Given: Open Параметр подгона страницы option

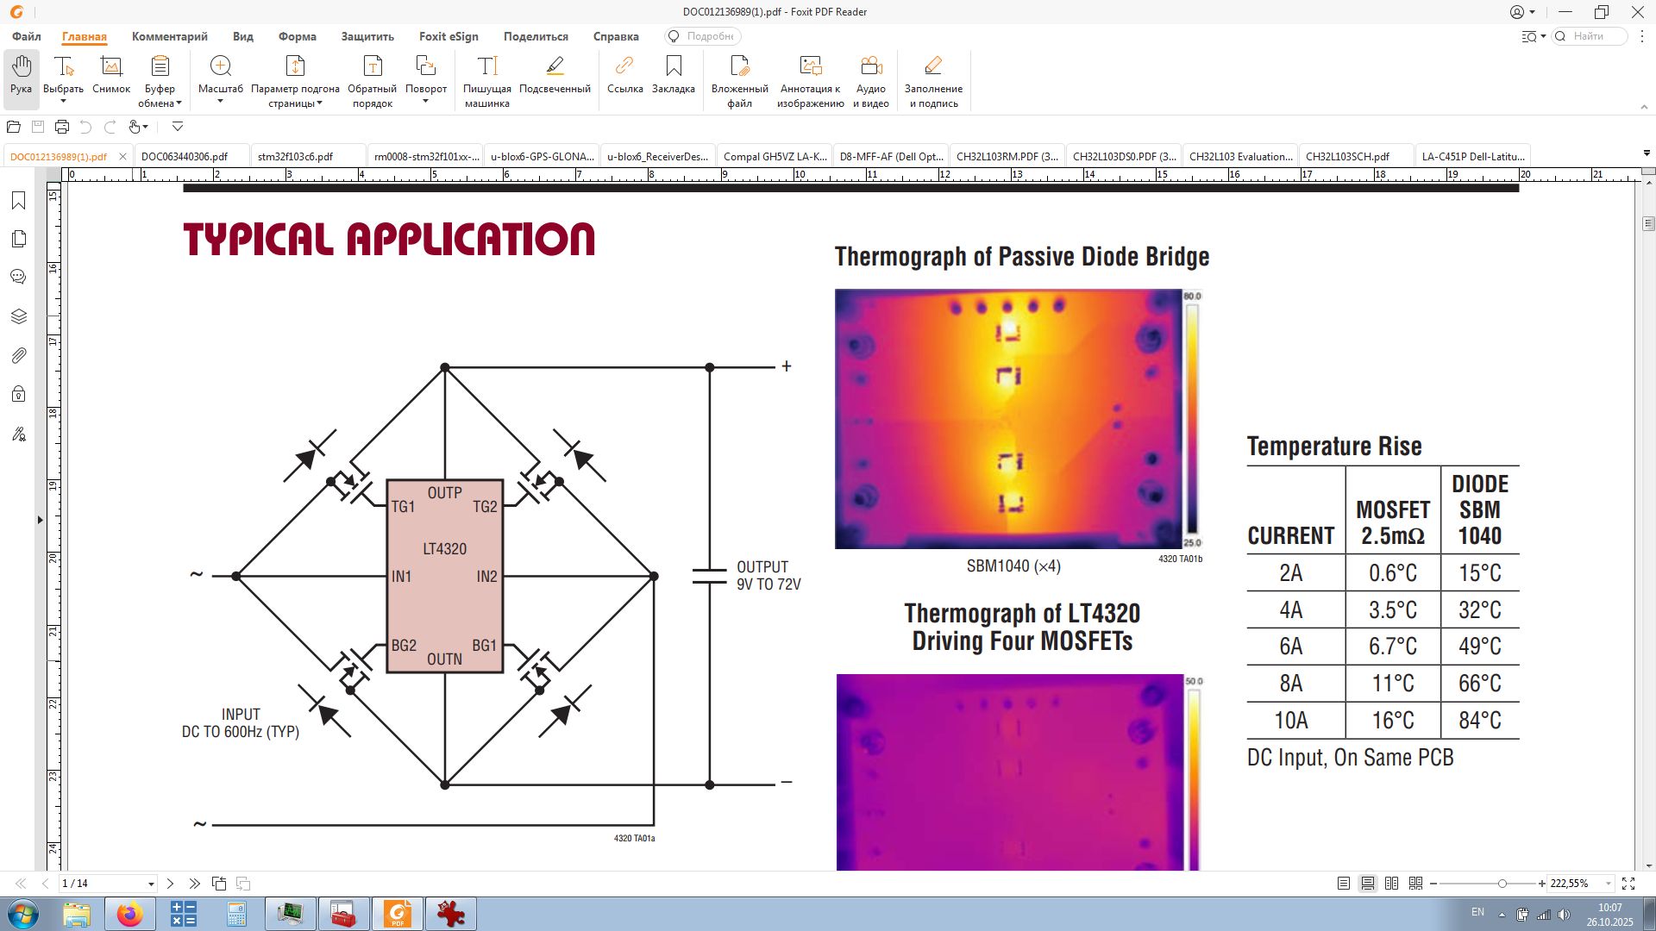Looking at the screenshot, I should tap(295, 81).
